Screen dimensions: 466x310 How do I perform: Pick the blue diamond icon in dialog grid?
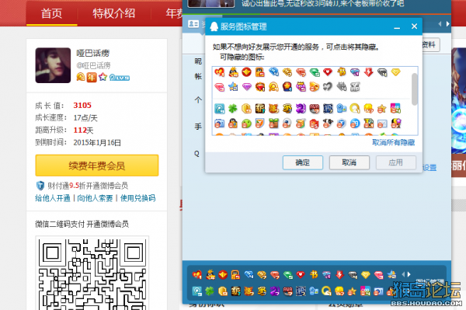(x=273, y=72)
